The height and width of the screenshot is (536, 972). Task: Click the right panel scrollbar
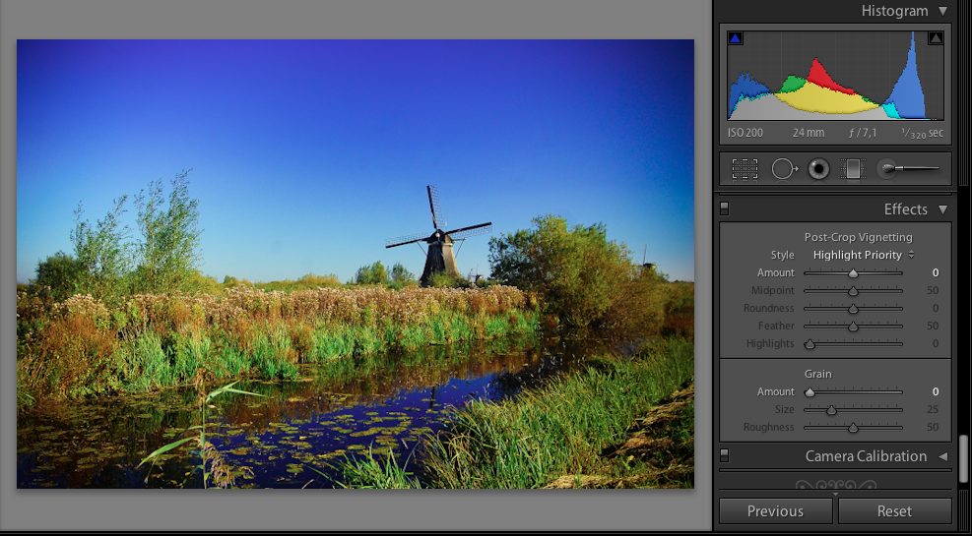pos(964,458)
